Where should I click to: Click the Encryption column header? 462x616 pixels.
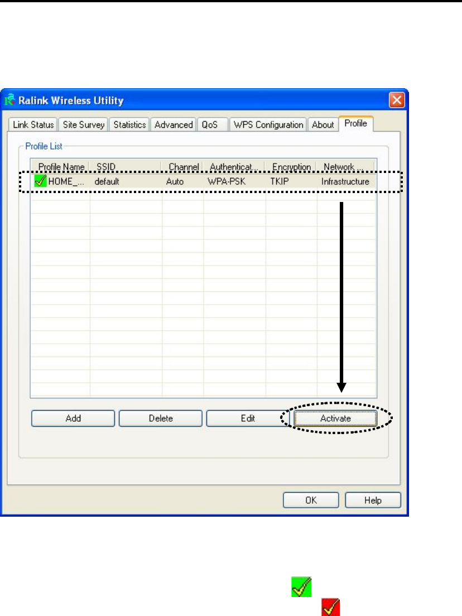[291, 167]
